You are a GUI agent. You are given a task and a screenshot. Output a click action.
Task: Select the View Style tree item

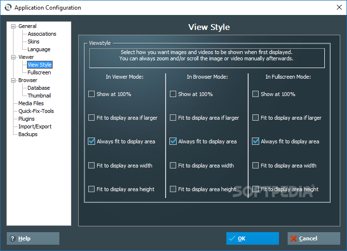40,65
